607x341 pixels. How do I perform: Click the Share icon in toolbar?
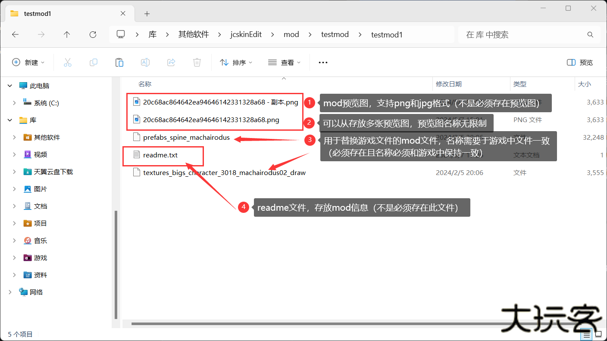tap(171, 62)
